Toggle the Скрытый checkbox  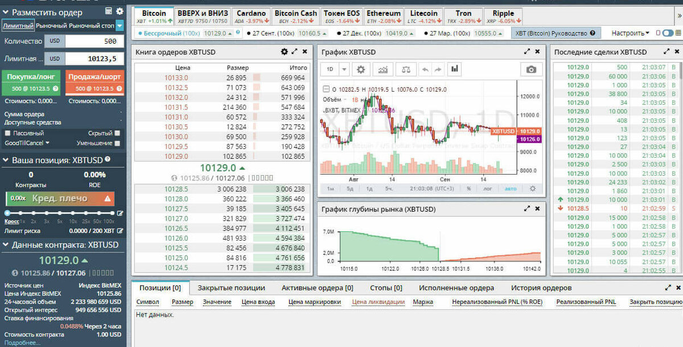(x=117, y=133)
